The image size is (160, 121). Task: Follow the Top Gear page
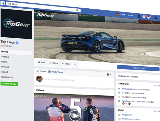(53, 63)
